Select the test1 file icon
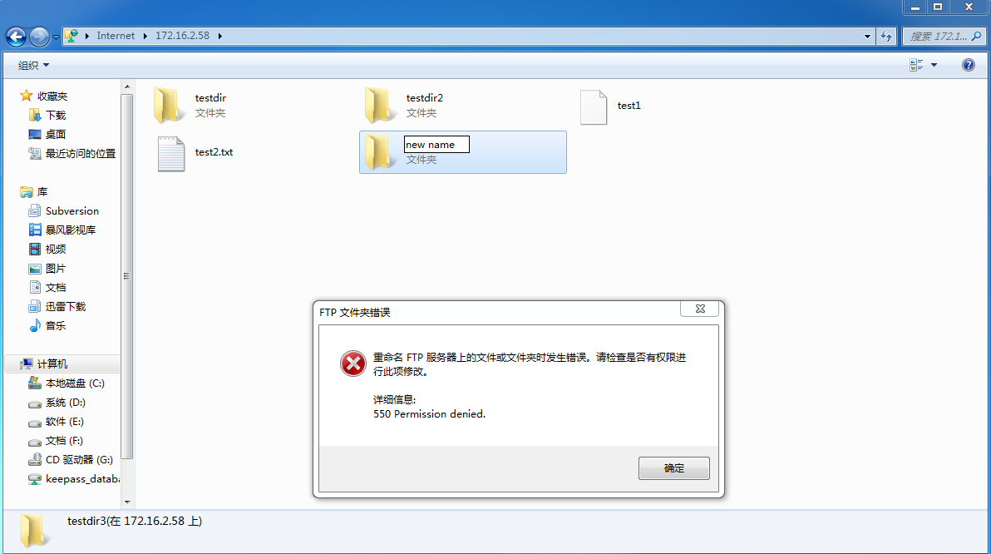991x554 pixels. coord(594,106)
